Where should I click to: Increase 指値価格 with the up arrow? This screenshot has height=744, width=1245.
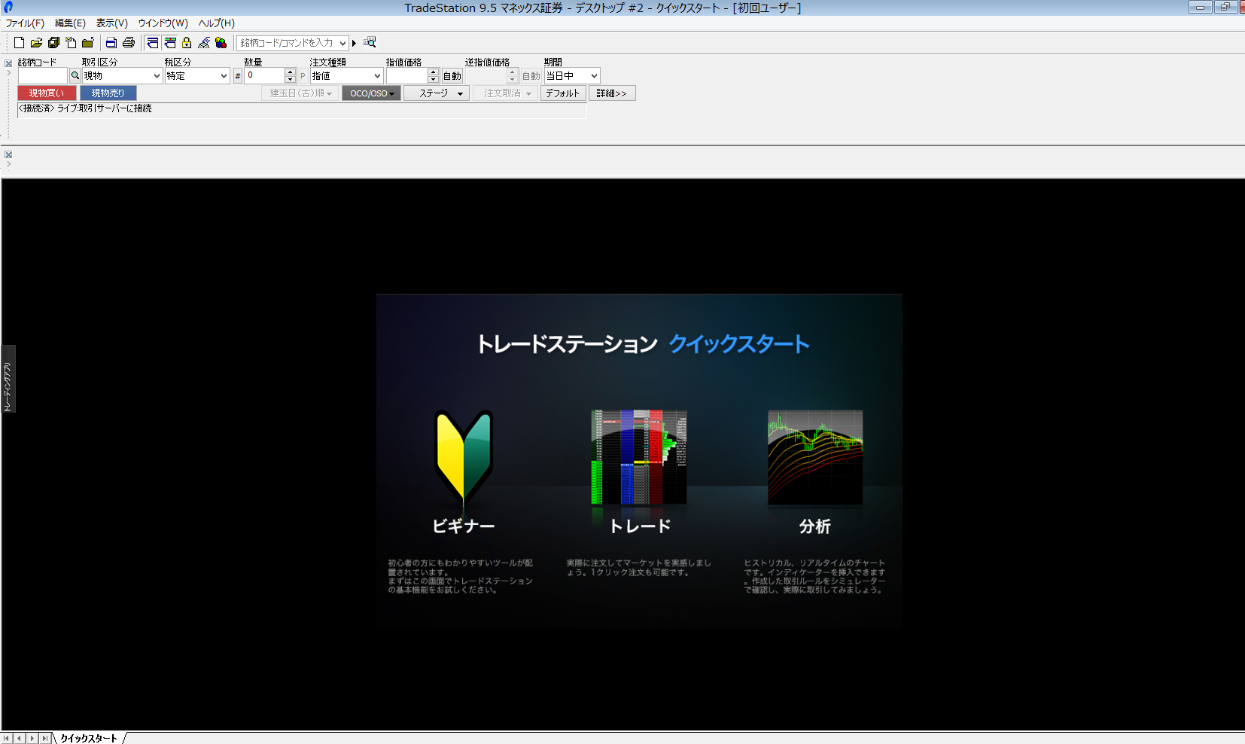433,72
